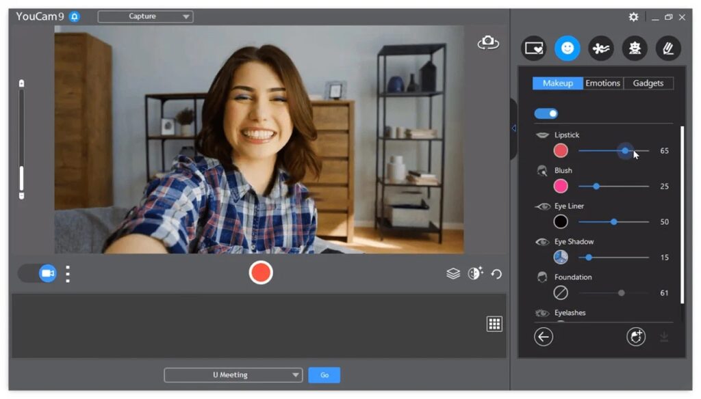Open the Capture mode dropdown

coord(145,16)
